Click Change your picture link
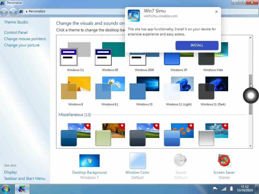The image size is (259, 194). [22, 45]
